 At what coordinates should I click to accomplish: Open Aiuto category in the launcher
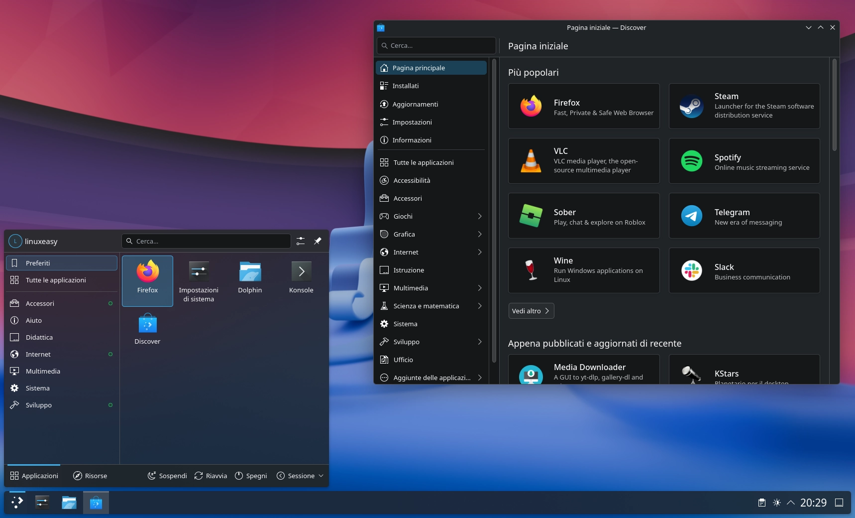point(62,320)
